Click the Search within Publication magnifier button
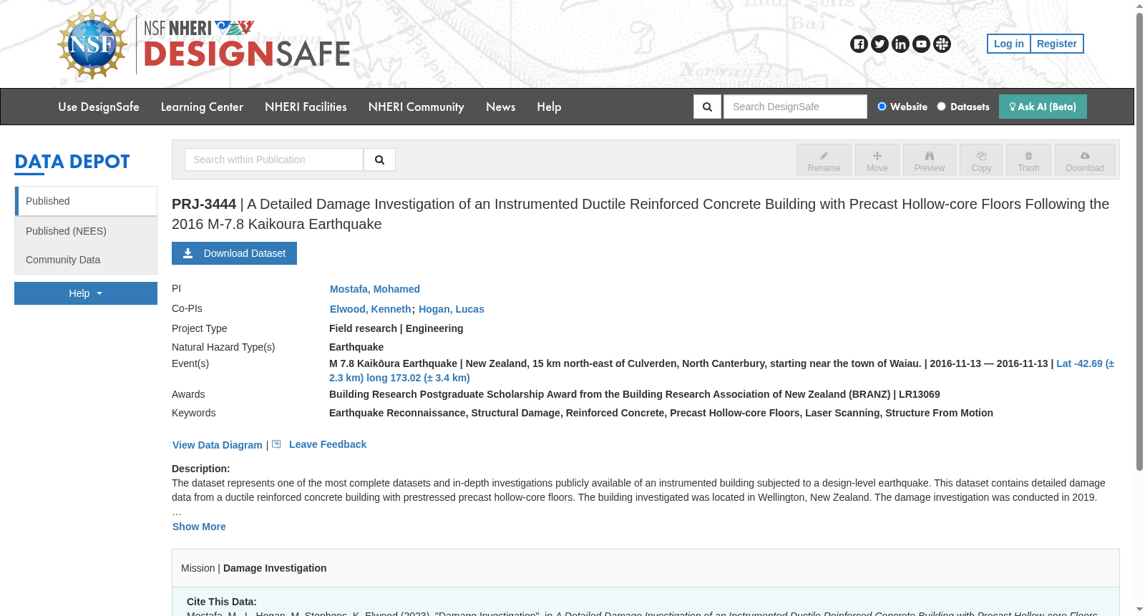 pyautogui.click(x=379, y=160)
